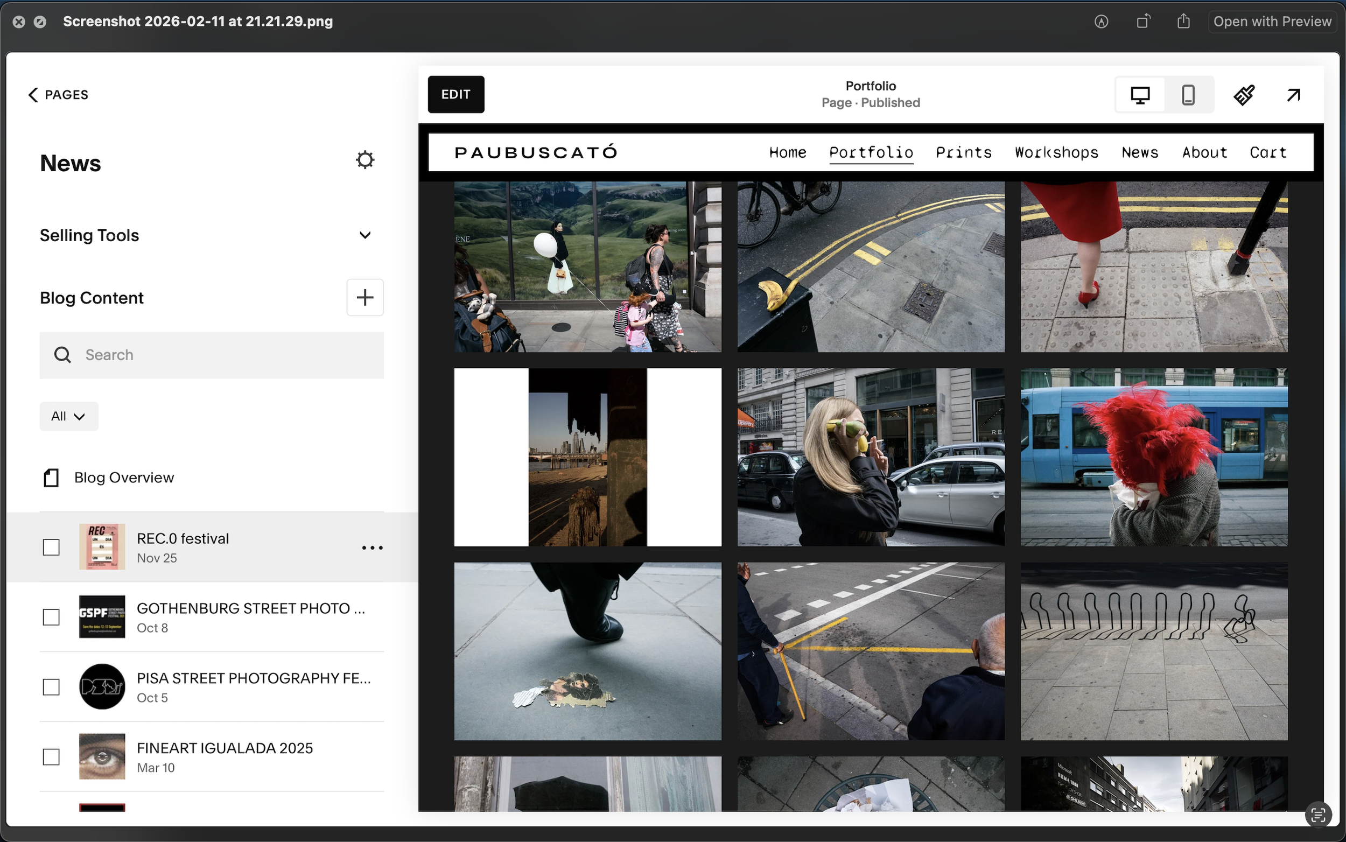Open the Prints navigation menu item
Image resolution: width=1346 pixels, height=842 pixels.
tap(963, 152)
